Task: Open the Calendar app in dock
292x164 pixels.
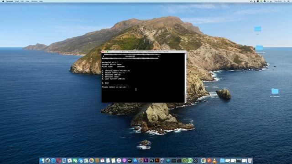Action: [x=102, y=160]
